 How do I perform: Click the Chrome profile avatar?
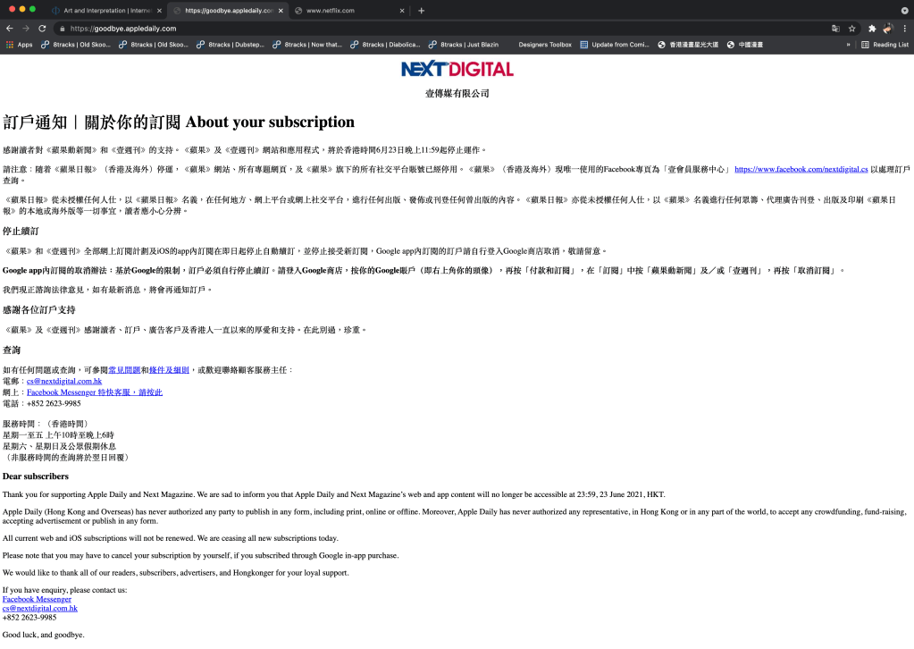[887, 29]
